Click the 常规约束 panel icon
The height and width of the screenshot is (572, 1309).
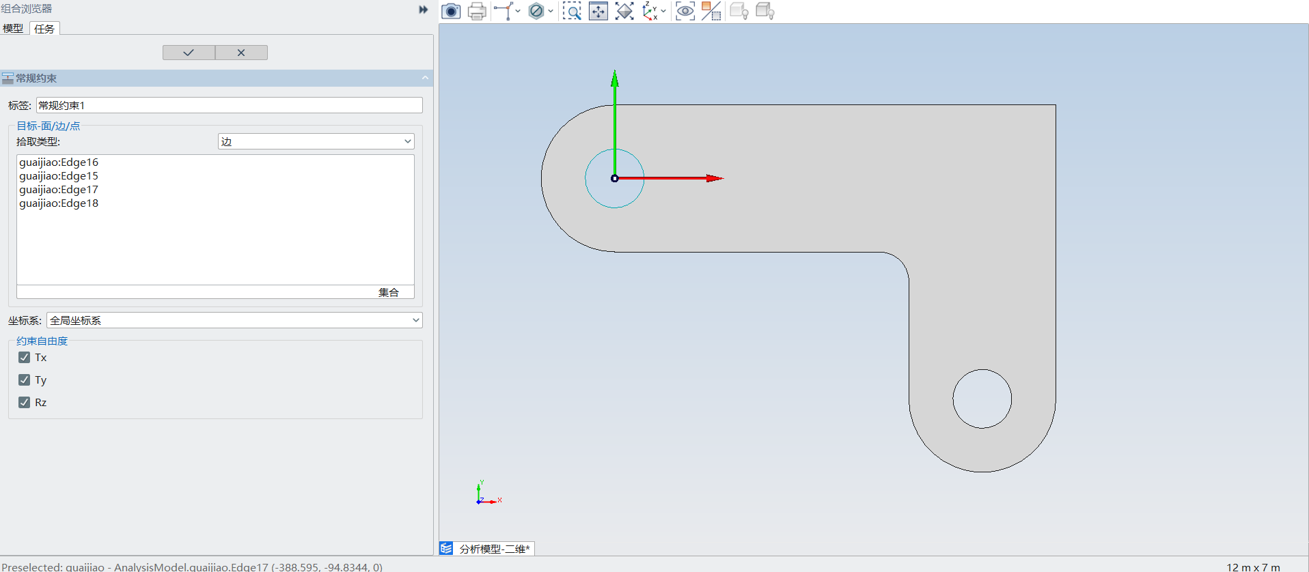click(8, 78)
